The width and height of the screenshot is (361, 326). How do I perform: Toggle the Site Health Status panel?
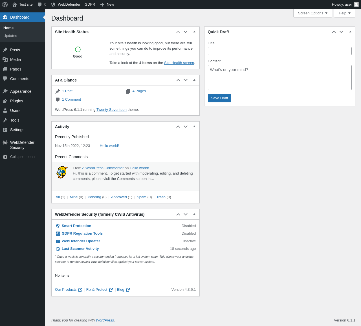[x=194, y=32]
